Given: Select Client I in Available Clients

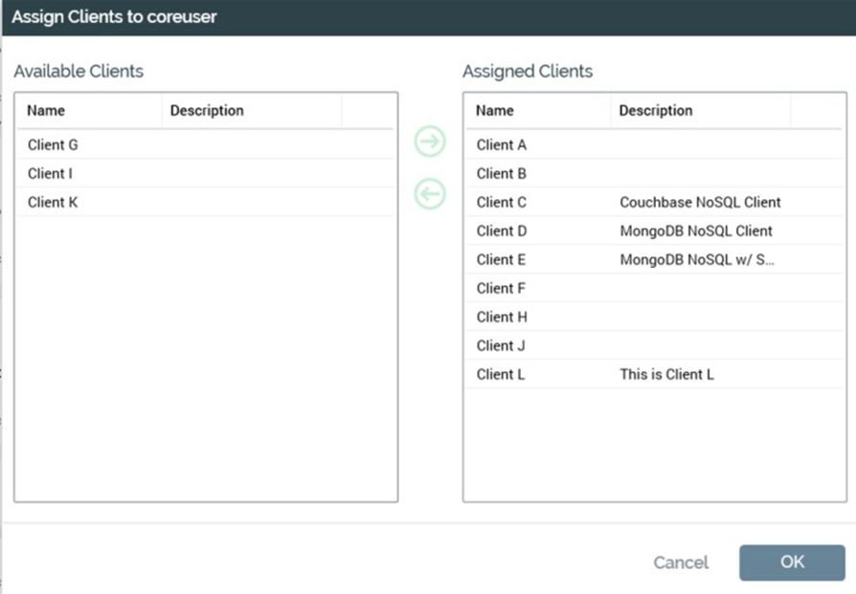Looking at the screenshot, I should coord(50,174).
